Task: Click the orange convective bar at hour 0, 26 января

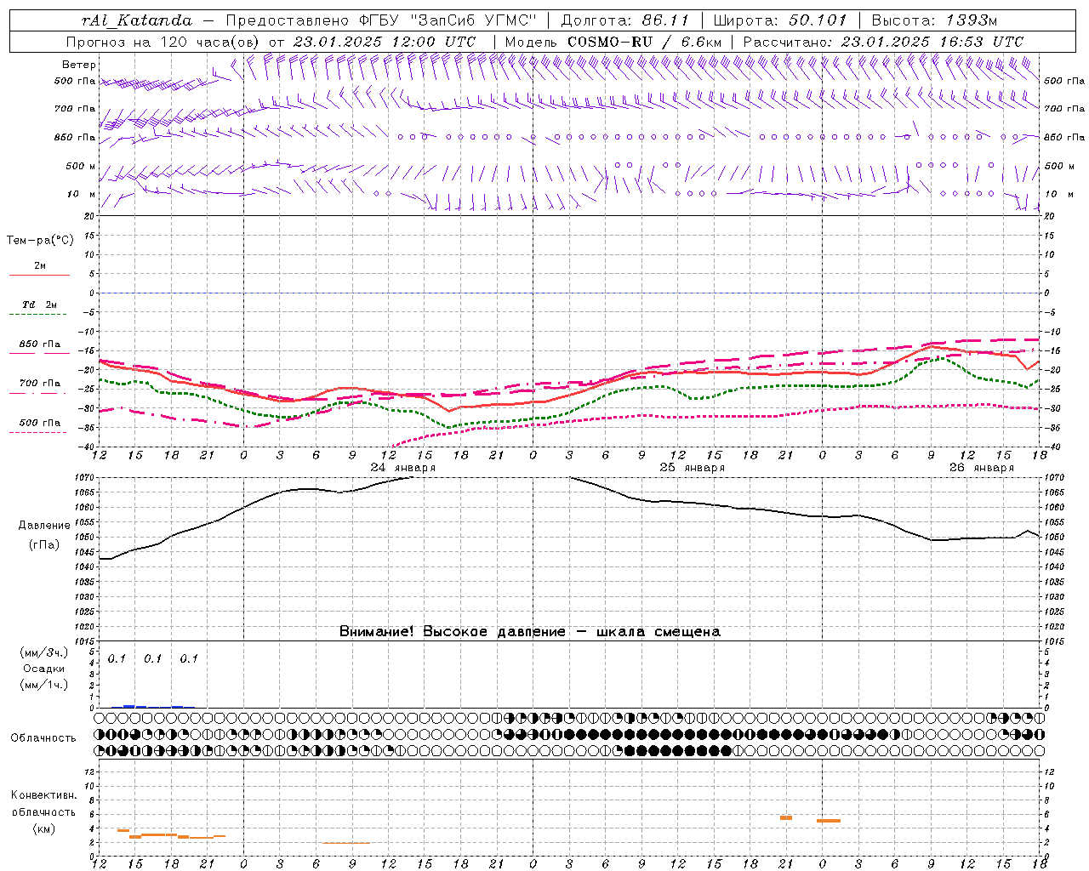Action: click(x=829, y=821)
